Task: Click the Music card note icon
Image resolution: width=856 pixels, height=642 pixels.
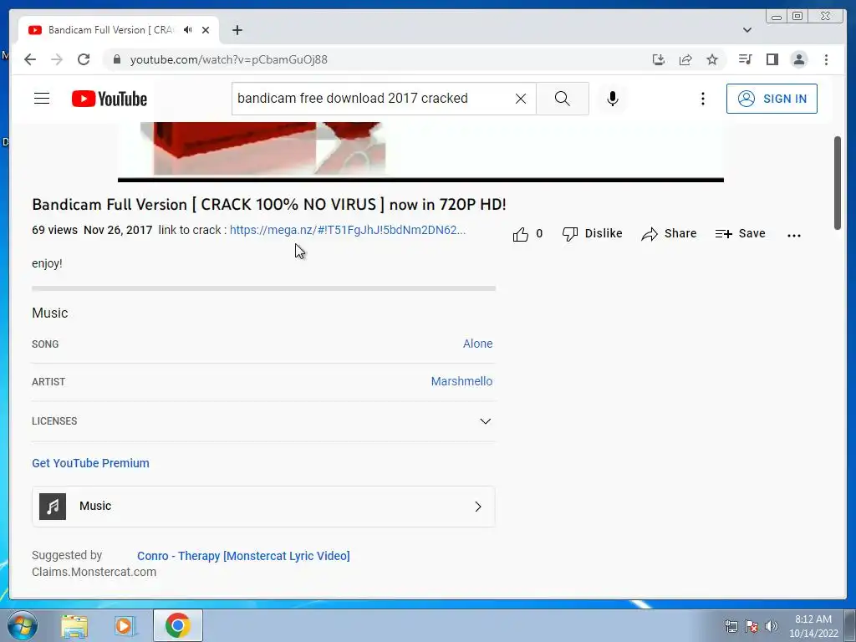Action: tap(53, 506)
